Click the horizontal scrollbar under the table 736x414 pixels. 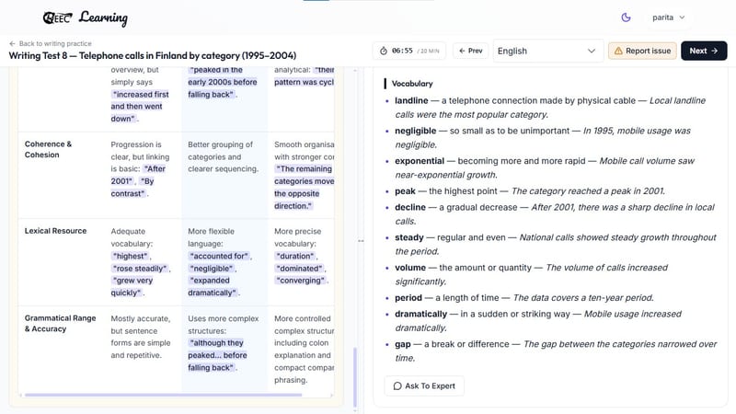click(164, 396)
